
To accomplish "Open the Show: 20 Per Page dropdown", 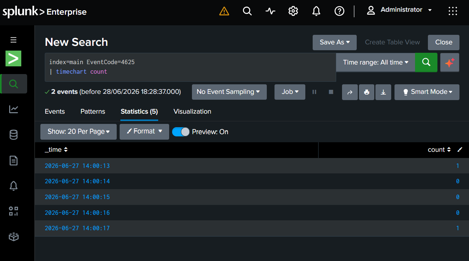I will (x=79, y=132).
